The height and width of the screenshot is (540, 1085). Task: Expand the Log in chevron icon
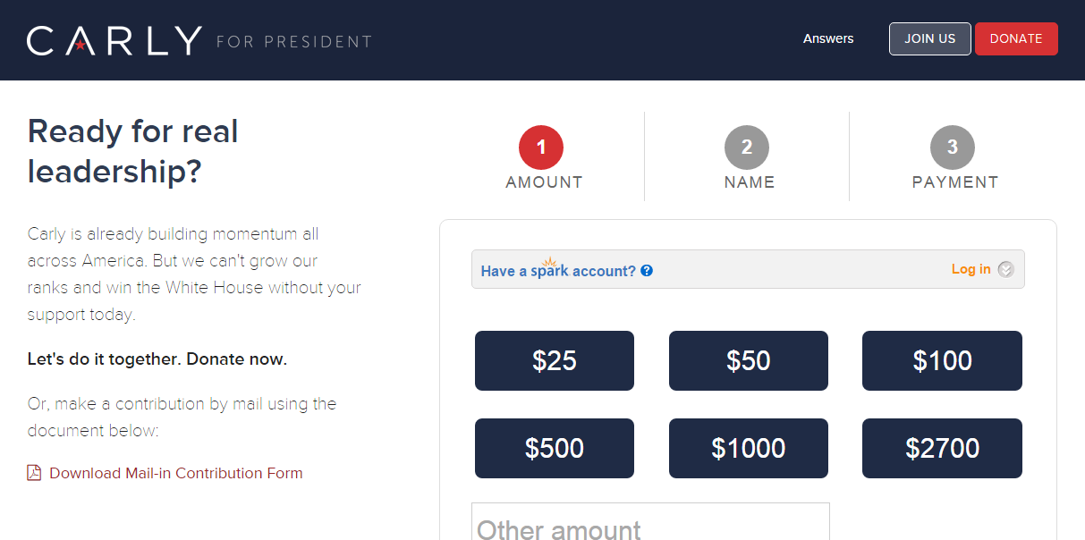tap(1005, 269)
